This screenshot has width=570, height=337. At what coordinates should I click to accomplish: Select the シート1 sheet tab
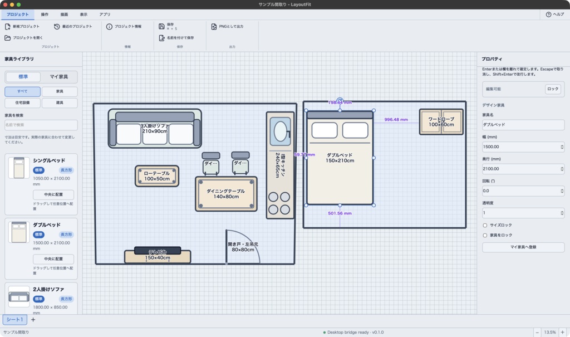point(15,320)
